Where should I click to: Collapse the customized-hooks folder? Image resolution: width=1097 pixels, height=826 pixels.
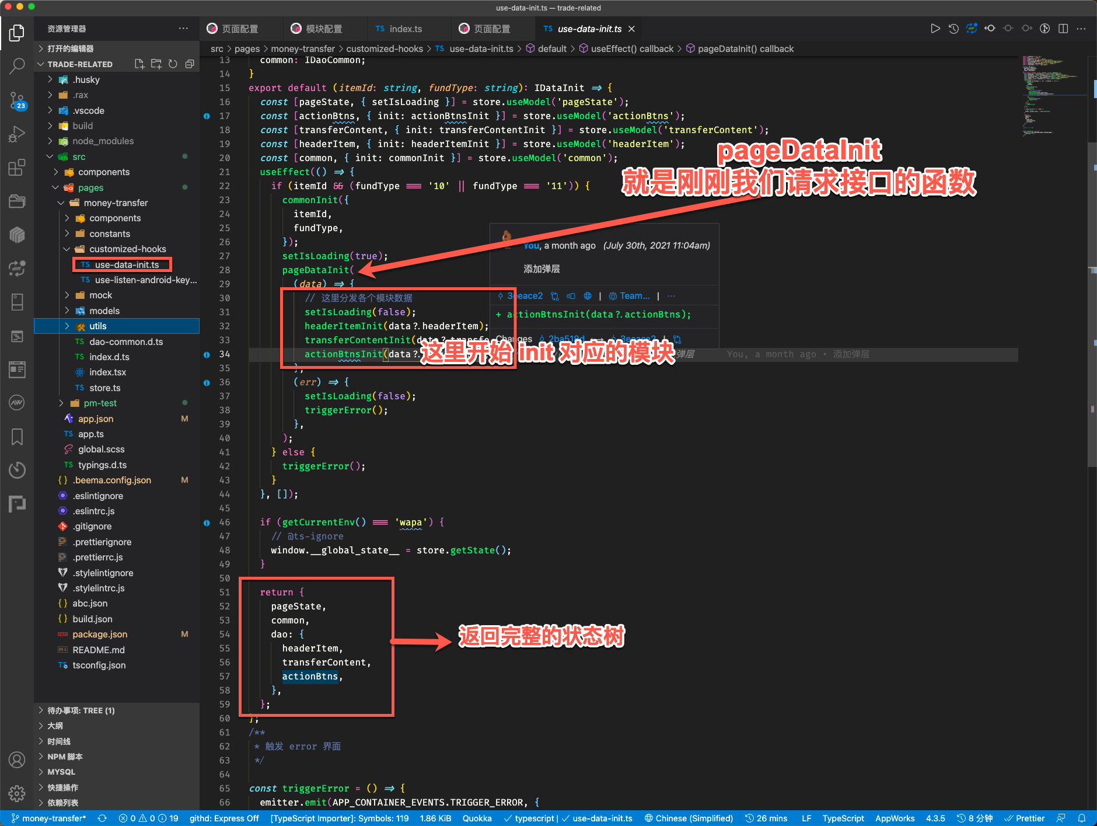pos(127,249)
